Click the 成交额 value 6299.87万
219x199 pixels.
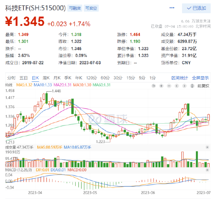(x=187, y=41)
